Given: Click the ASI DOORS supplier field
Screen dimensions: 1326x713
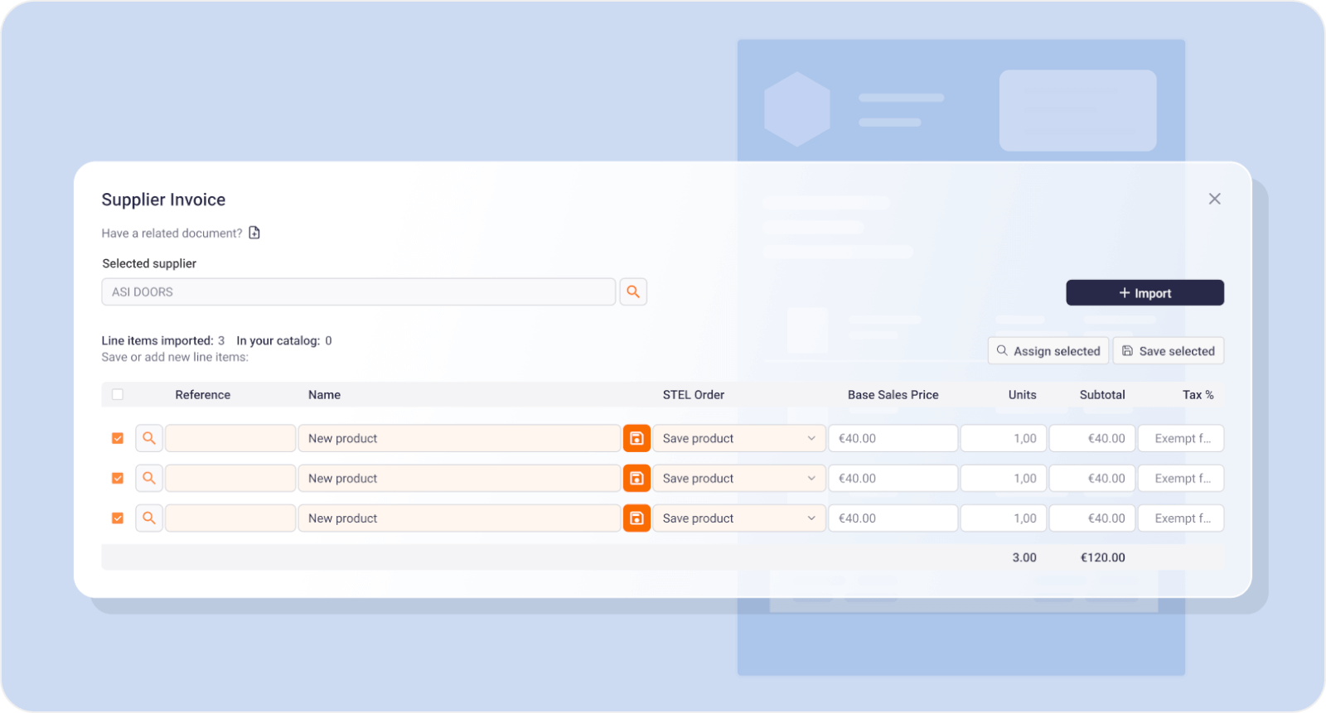Looking at the screenshot, I should 358,291.
